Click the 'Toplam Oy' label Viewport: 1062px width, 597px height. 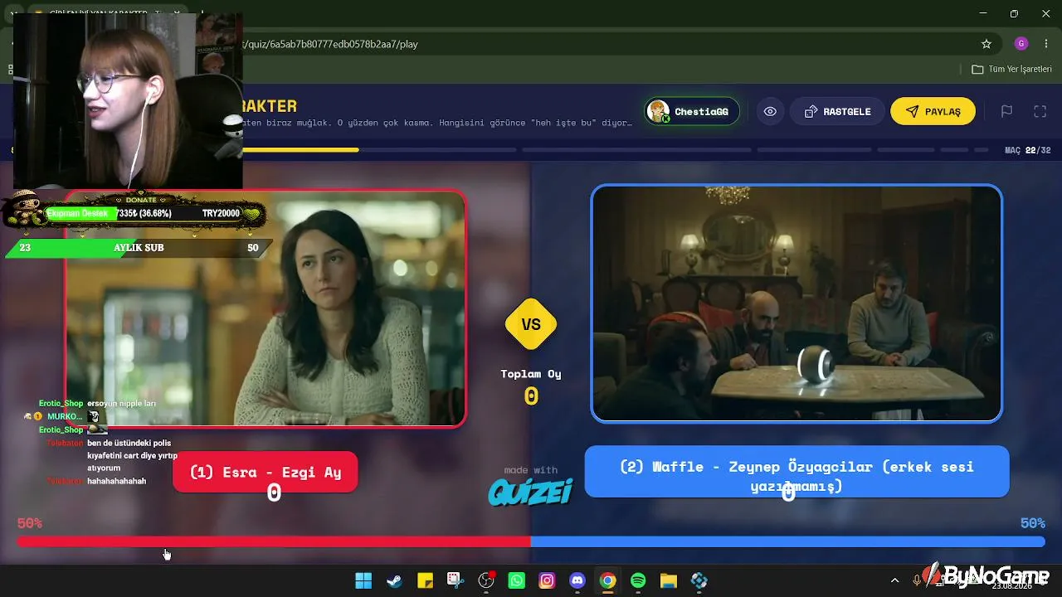[531, 374]
